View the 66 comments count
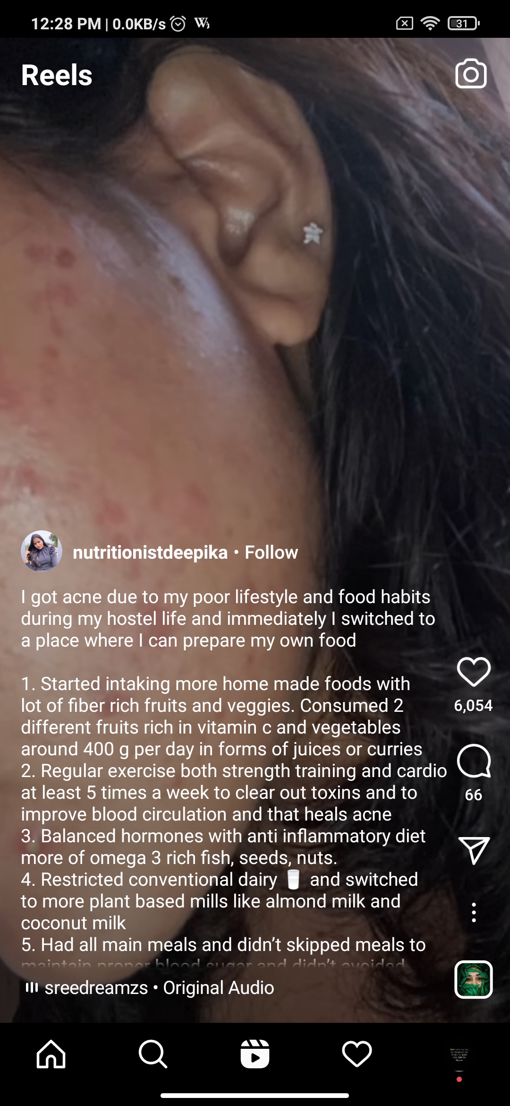Screen dimensions: 510x1106 tap(474, 795)
